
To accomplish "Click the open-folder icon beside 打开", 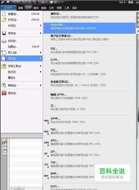I will point(4,20).
